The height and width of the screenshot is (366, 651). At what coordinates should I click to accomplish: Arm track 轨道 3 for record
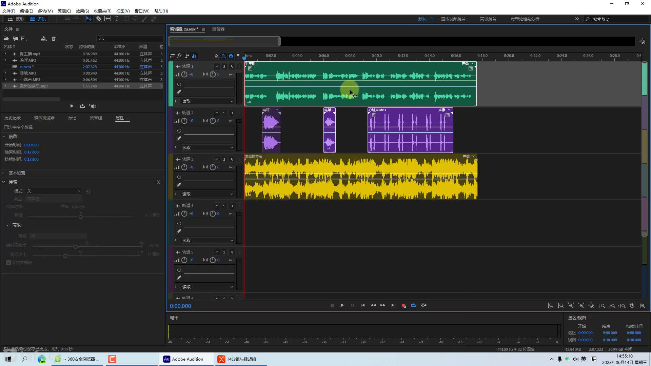[232, 159]
